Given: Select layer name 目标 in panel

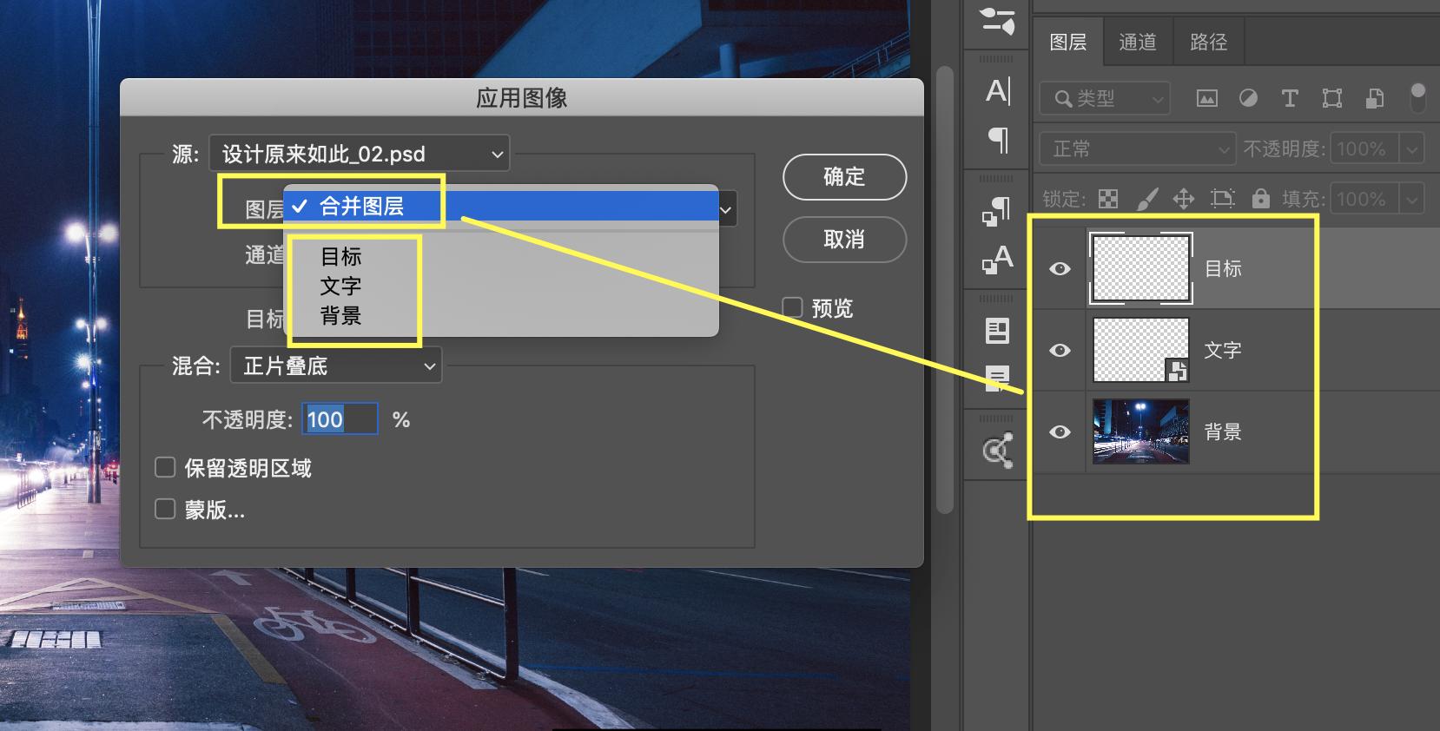Looking at the screenshot, I should [1223, 268].
